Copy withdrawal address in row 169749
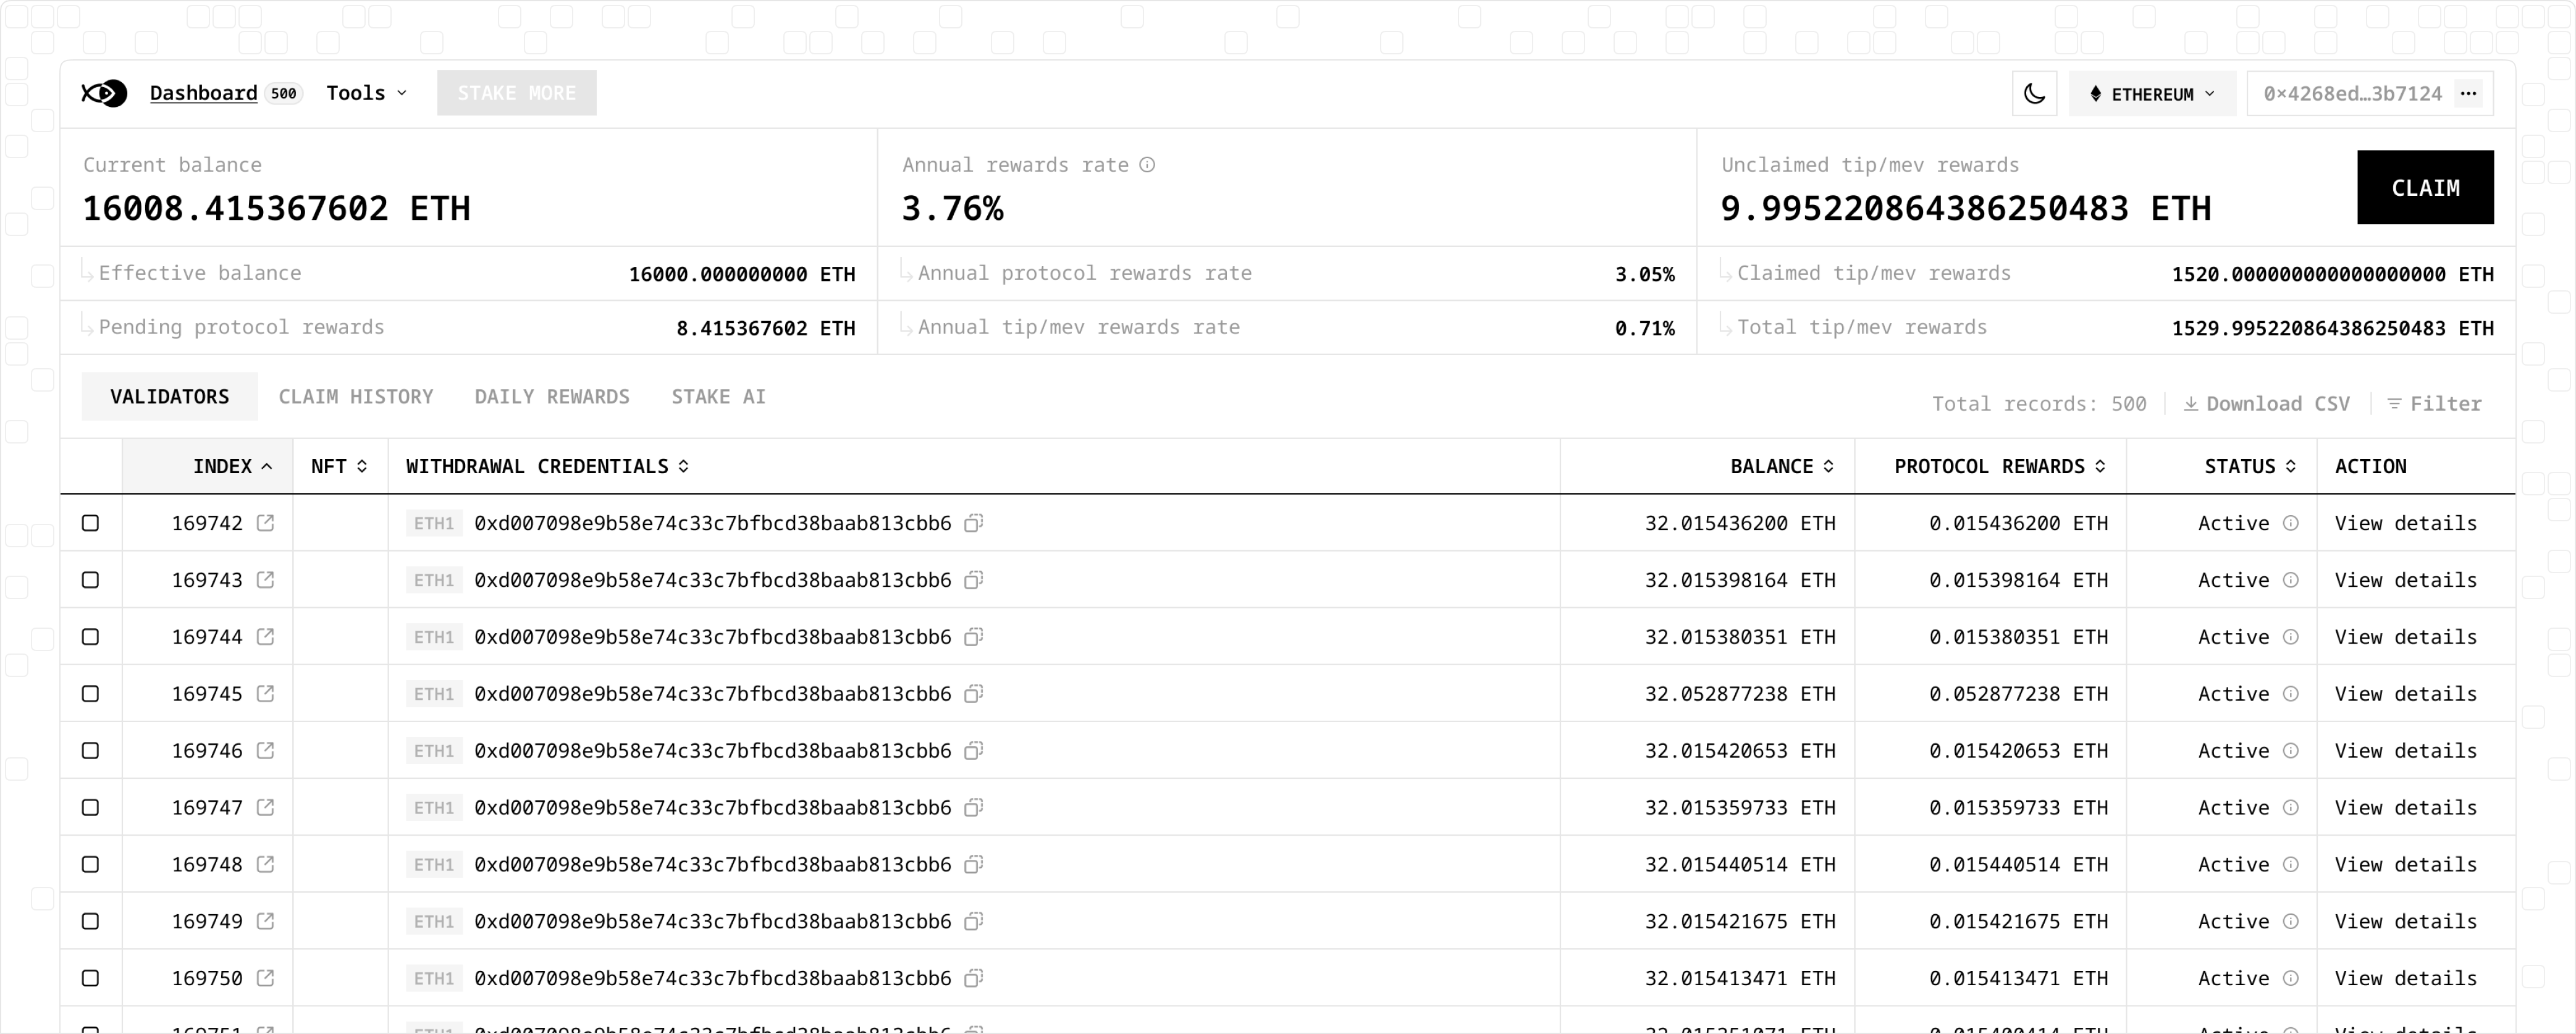Image resolution: width=2576 pixels, height=1034 pixels. click(x=973, y=921)
